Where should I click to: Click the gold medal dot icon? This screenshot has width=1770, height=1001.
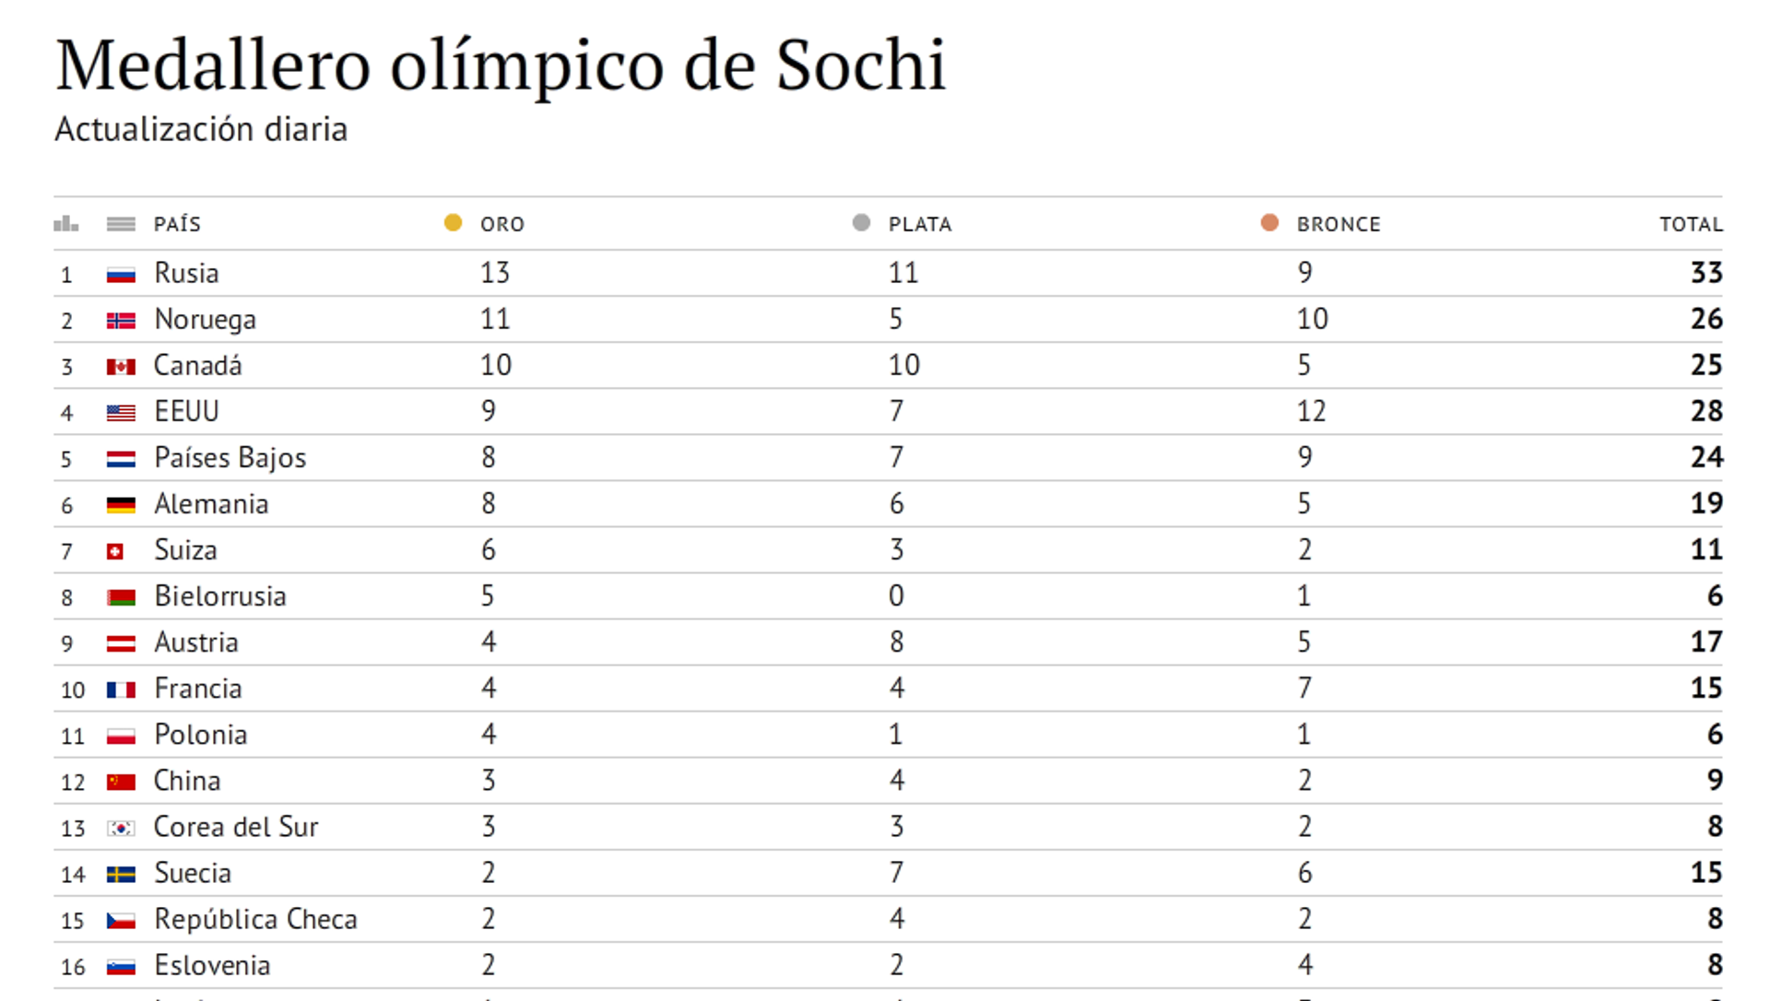click(x=453, y=223)
